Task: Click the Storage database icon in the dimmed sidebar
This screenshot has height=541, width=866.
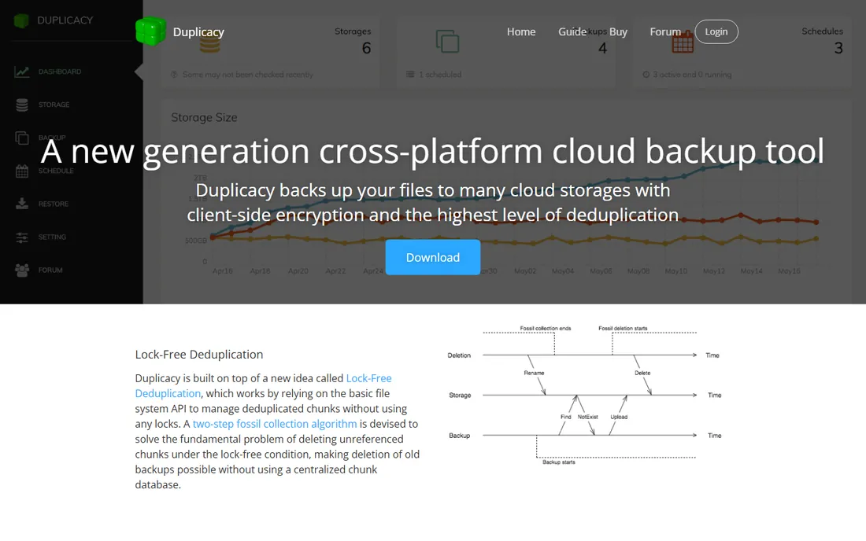Action: tap(21, 105)
